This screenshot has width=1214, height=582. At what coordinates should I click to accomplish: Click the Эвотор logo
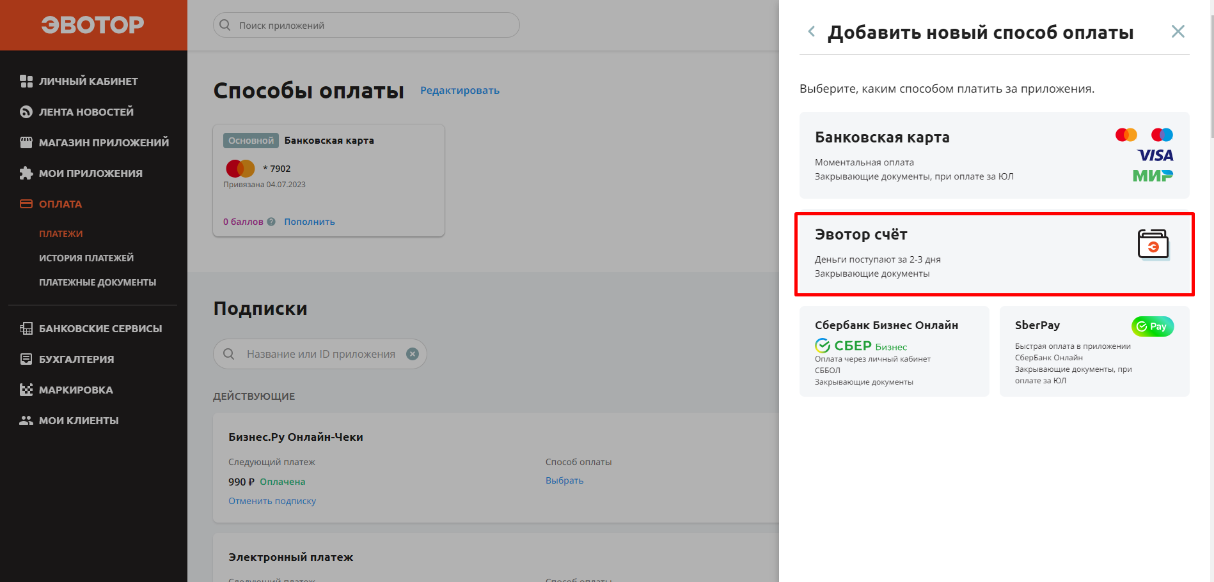coord(93,25)
